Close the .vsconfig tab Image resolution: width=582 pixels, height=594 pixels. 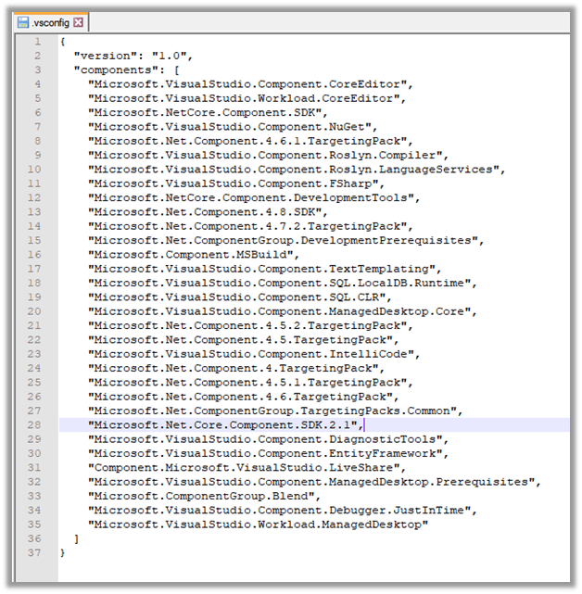(x=79, y=22)
